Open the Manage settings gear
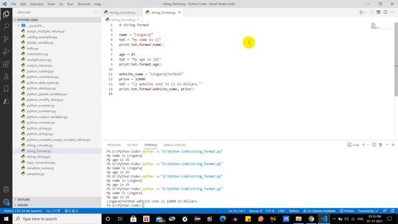398x224 pixels. 6,202
